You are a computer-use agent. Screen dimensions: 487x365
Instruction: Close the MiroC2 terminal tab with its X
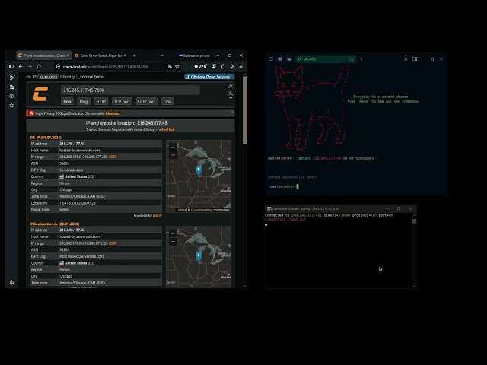(299, 59)
